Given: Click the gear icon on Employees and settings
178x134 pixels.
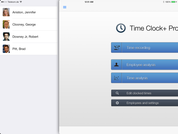Looking at the screenshot, I should click(117, 103).
